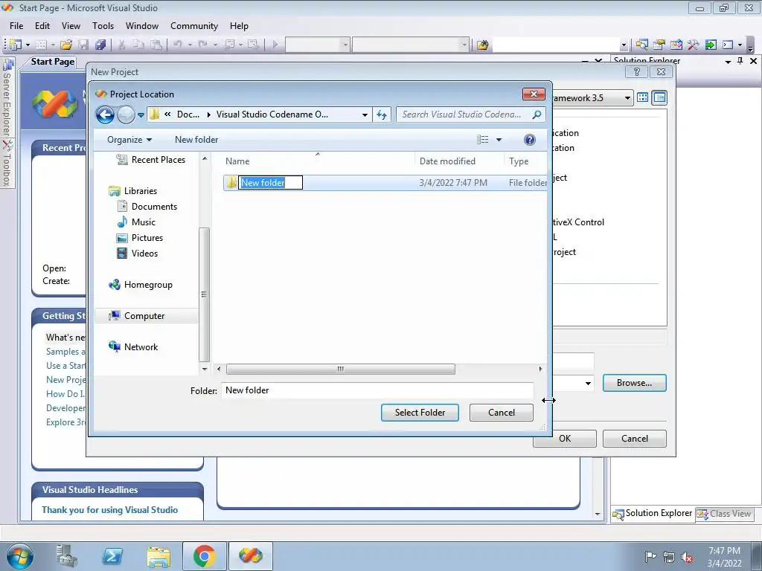Open the Properties Window toolbar icon
The image size is (762, 571).
(x=659, y=45)
